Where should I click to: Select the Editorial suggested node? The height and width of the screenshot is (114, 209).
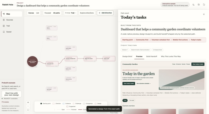52,28
